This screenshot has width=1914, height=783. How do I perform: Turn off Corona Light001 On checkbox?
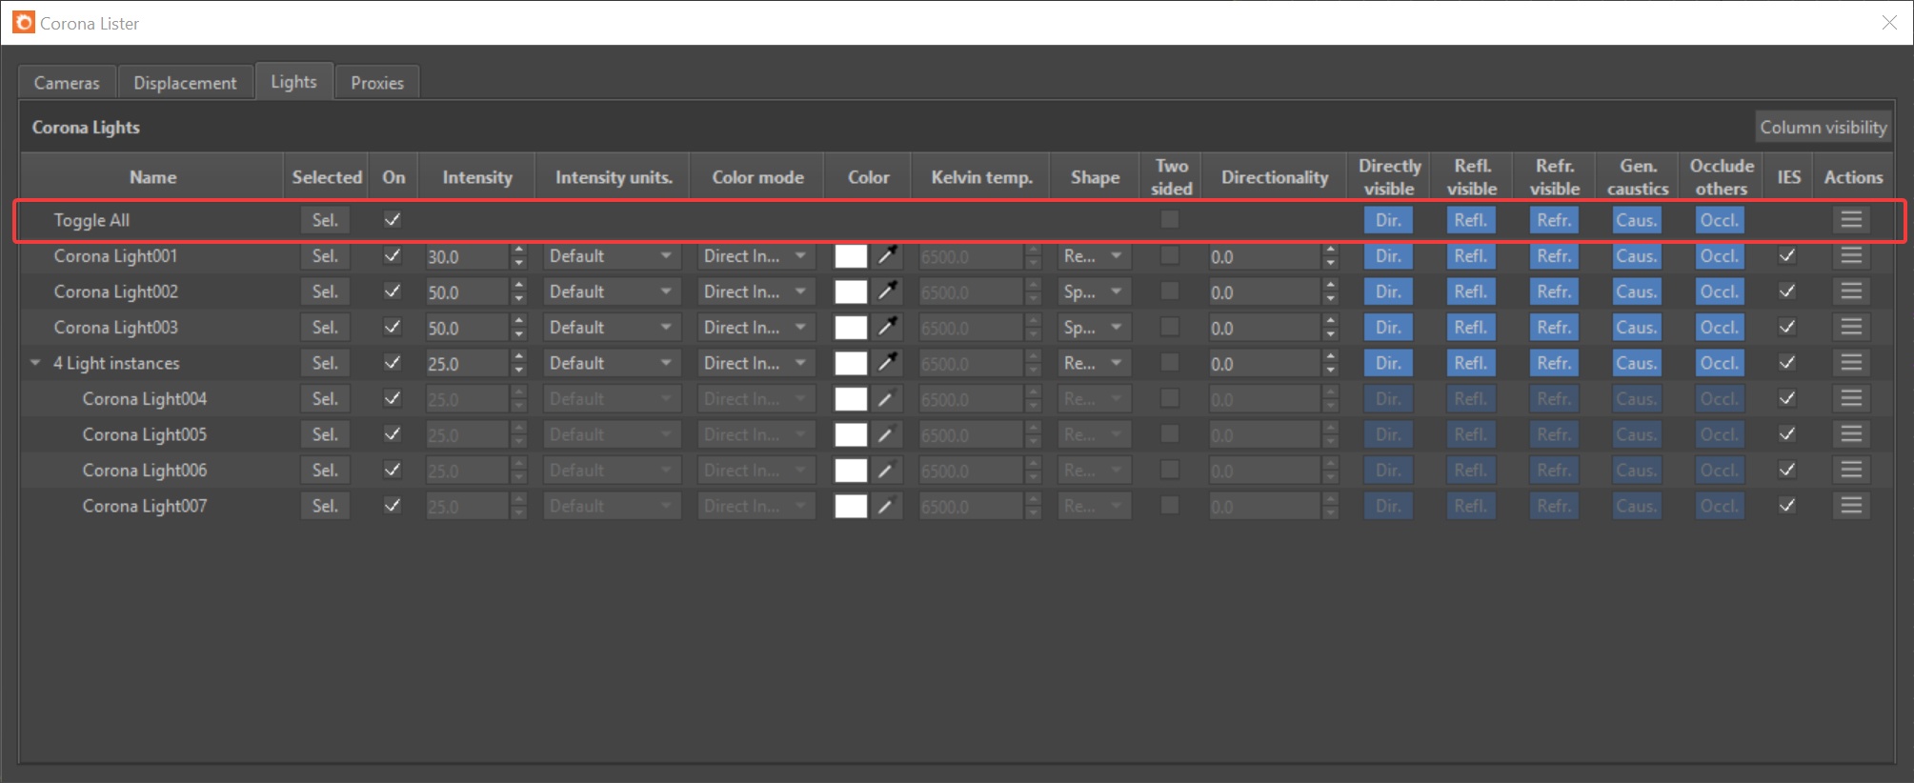(x=392, y=255)
